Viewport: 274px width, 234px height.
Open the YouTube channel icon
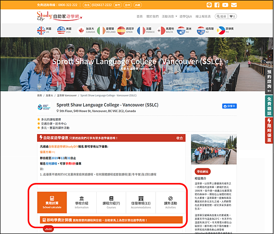pyautogui.click(x=225, y=5)
